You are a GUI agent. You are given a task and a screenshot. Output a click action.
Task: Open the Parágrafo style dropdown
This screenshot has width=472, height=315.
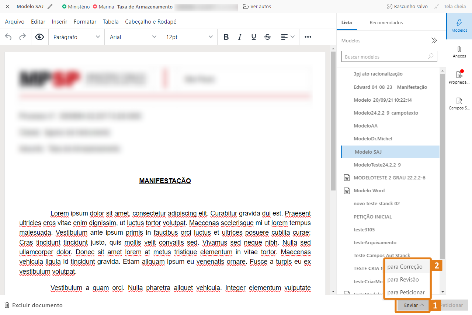tap(77, 37)
